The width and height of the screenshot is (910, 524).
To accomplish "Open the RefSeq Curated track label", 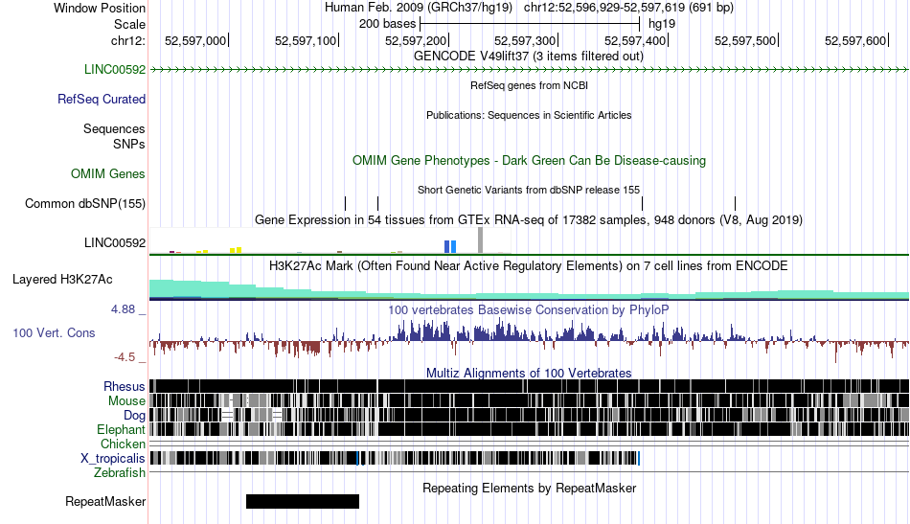I will (x=101, y=100).
